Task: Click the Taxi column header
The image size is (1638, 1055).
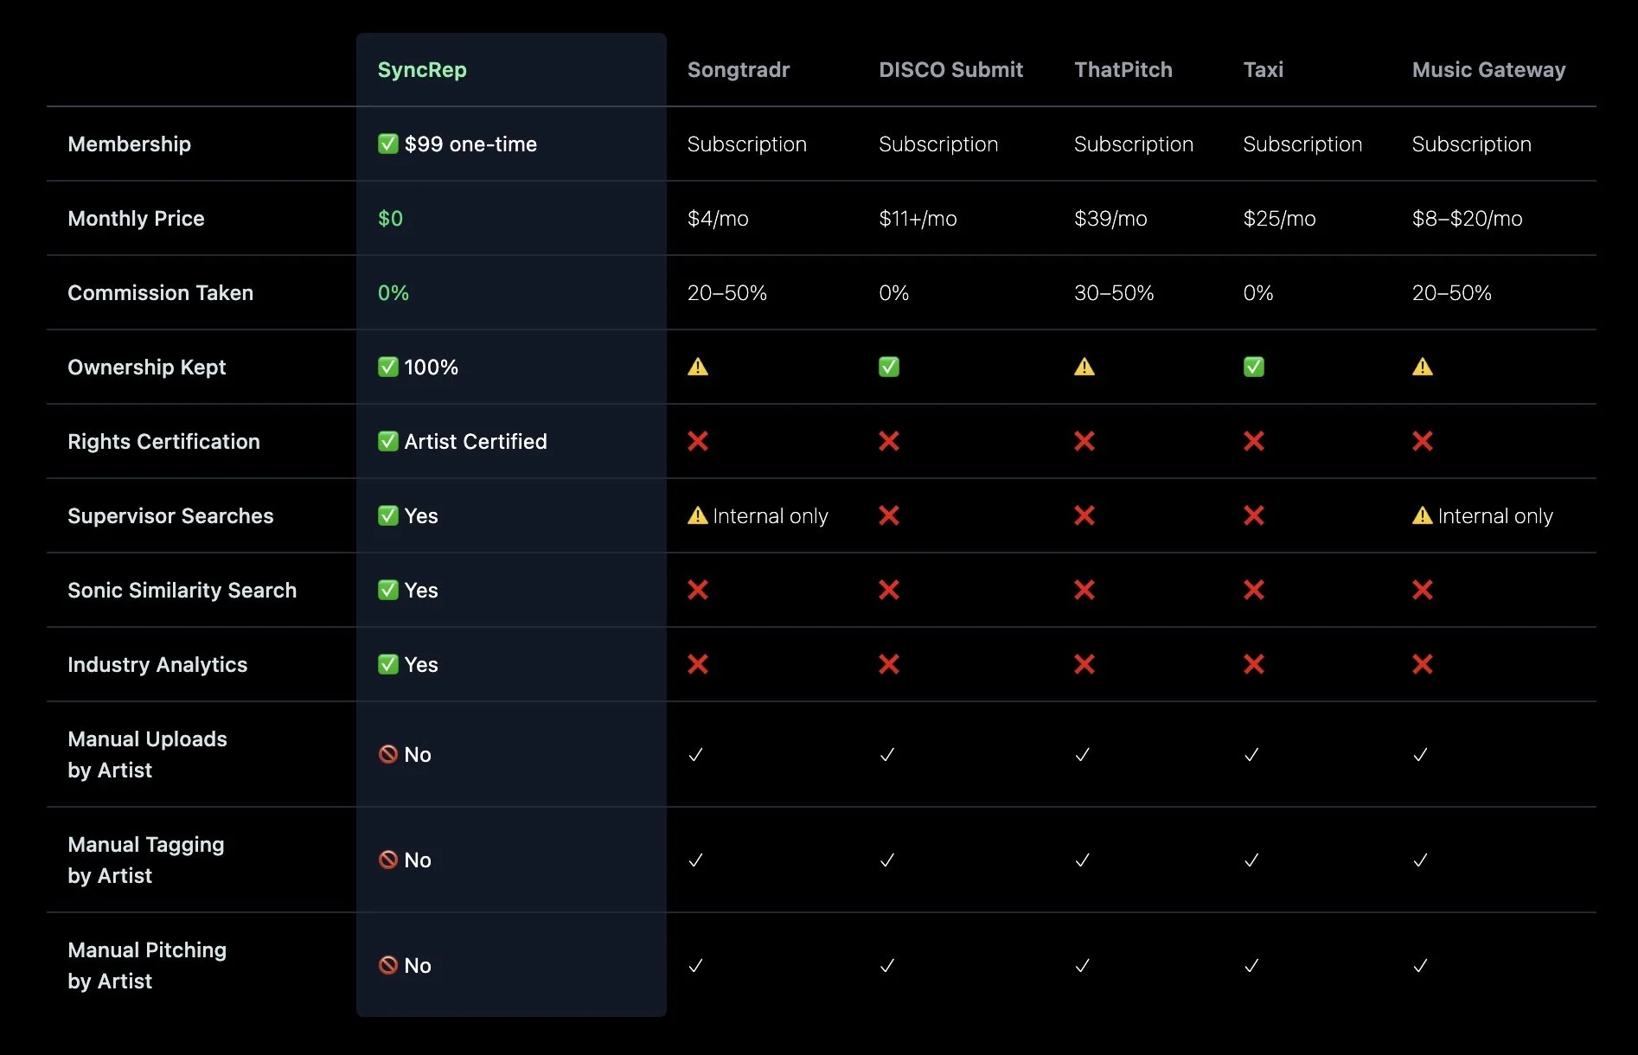Action: tap(1264, 70)
